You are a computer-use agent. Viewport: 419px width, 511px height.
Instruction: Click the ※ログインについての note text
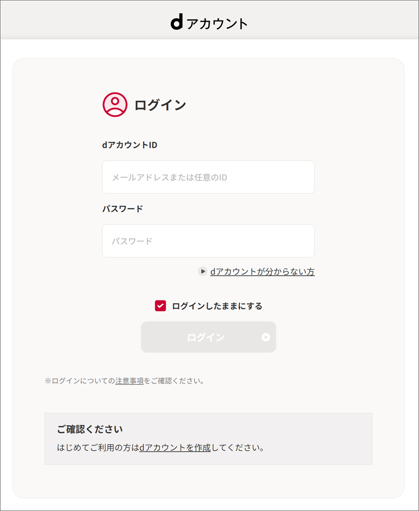click(x=80, y=380)
